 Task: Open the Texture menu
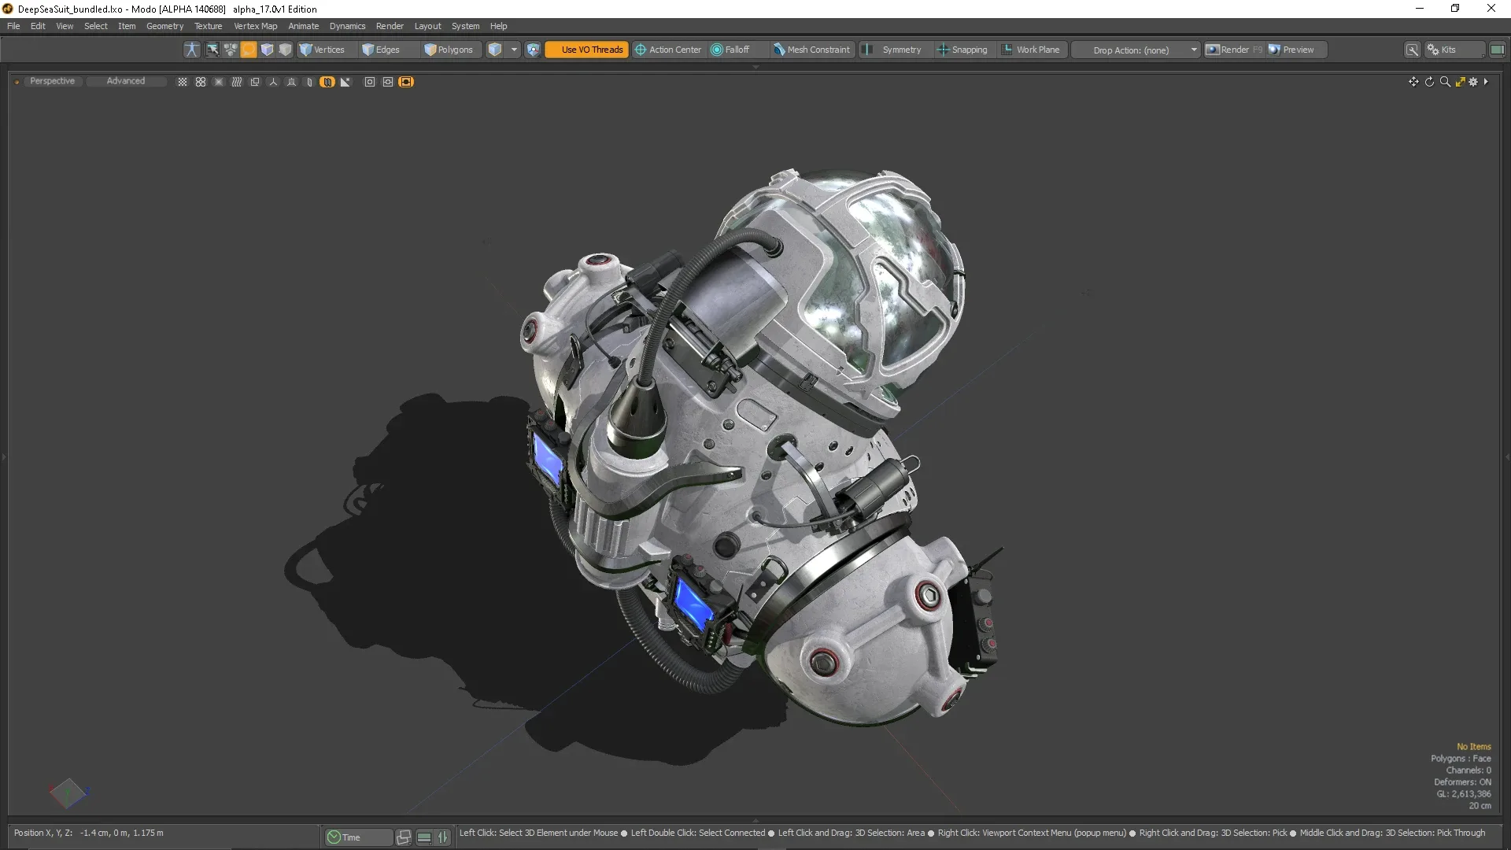[209, 26]
